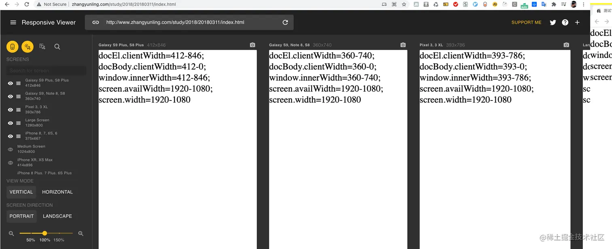This screenshot has width=612, height=249.
Task: Take a screenshot of the Galaxy S9 Plus screen
Action: pyautogui.click(x=253, y=45)
